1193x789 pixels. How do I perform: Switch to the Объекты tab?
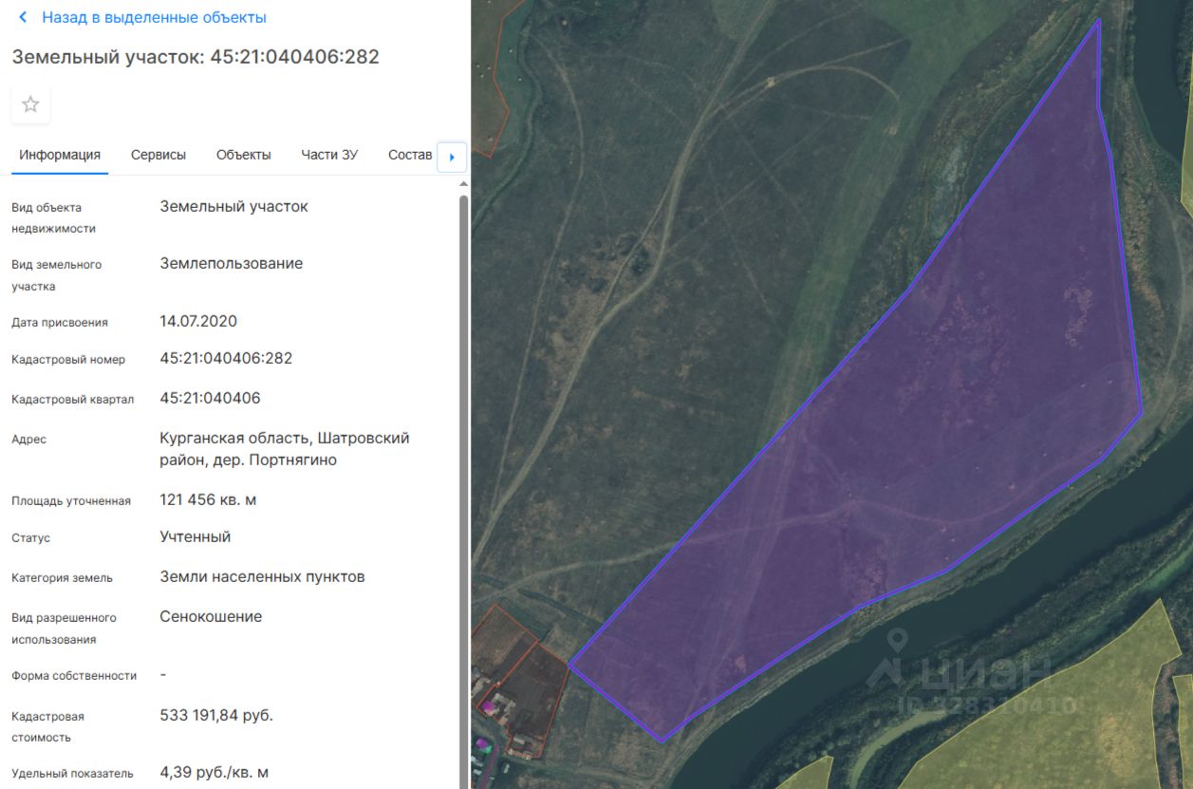[244, 155]
